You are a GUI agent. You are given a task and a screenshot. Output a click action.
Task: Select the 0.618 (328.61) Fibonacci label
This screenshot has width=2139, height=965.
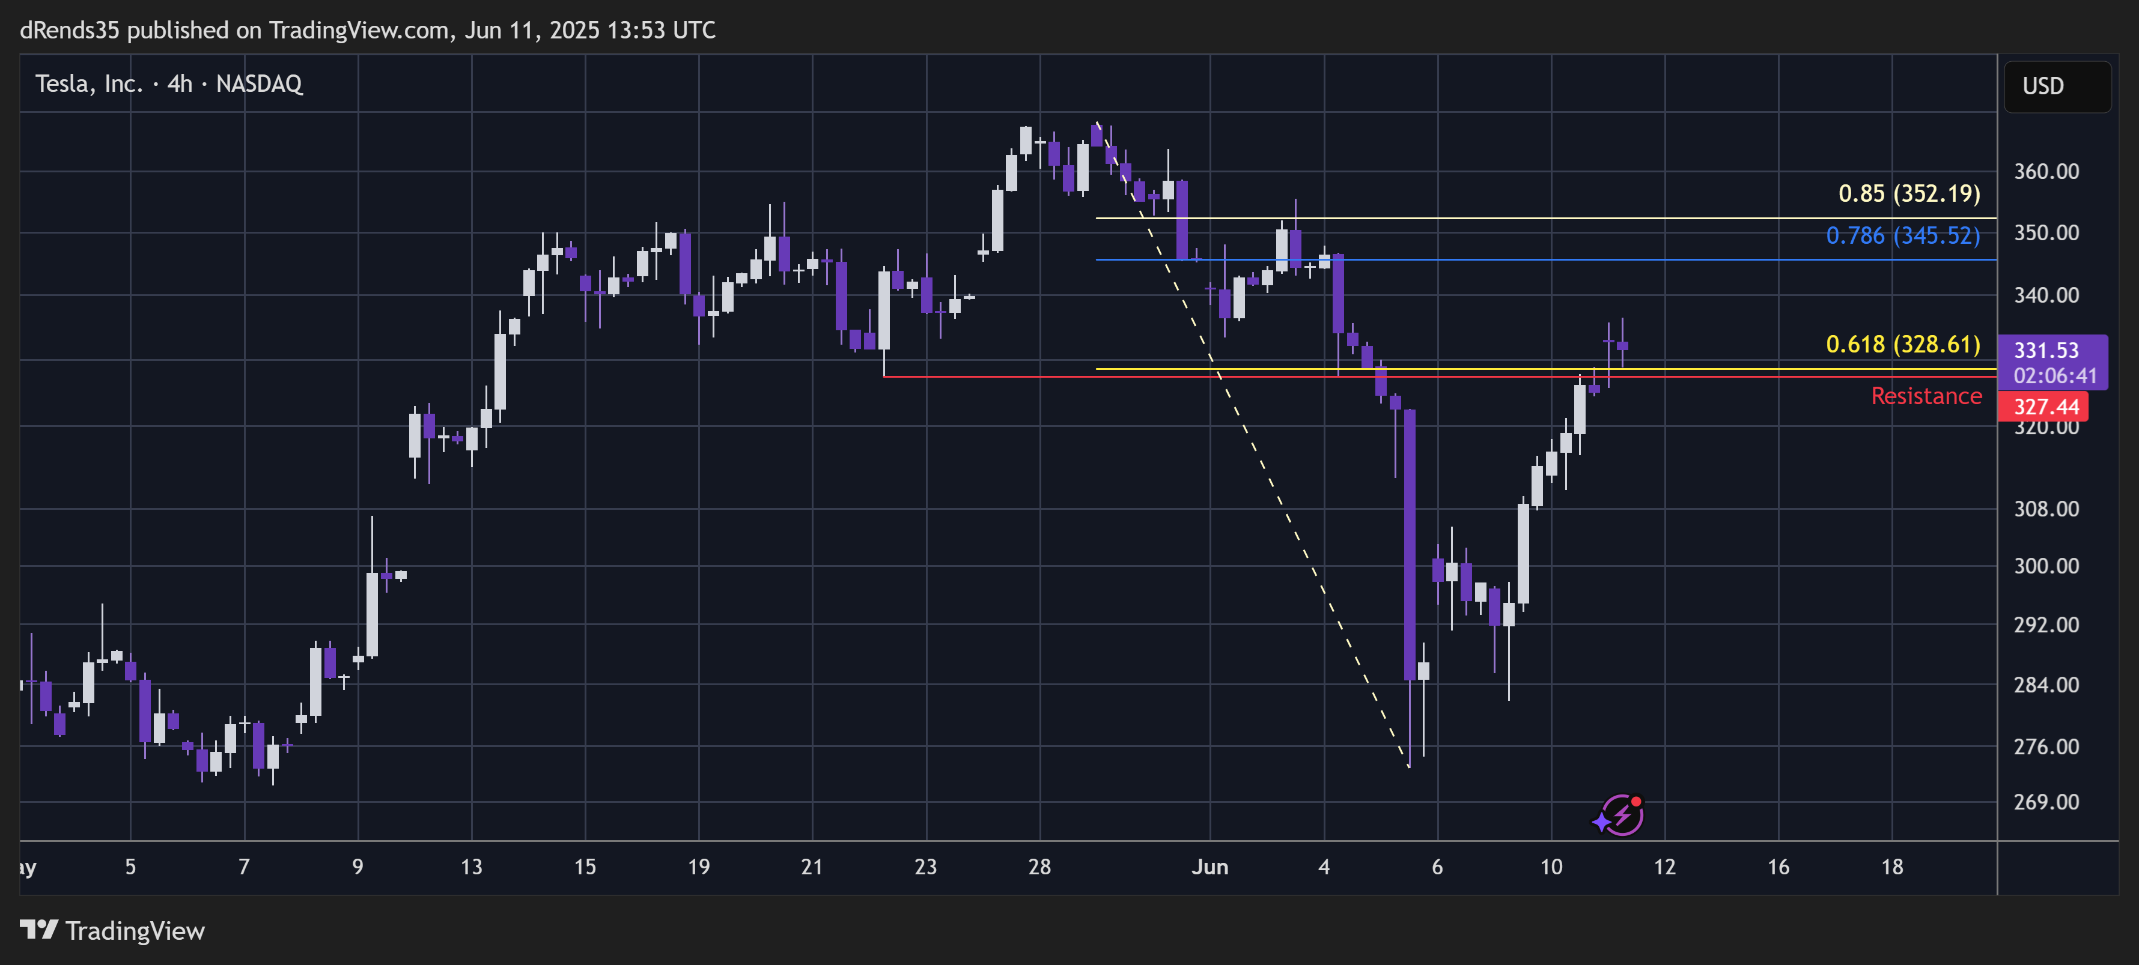(1902, 344)
